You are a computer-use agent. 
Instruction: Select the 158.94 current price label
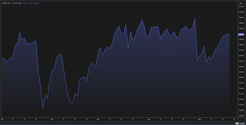pos(241,35)
